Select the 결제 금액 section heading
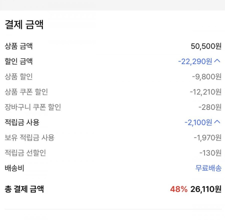This screenshot has height=220, width=225. (x=24, y=25)
